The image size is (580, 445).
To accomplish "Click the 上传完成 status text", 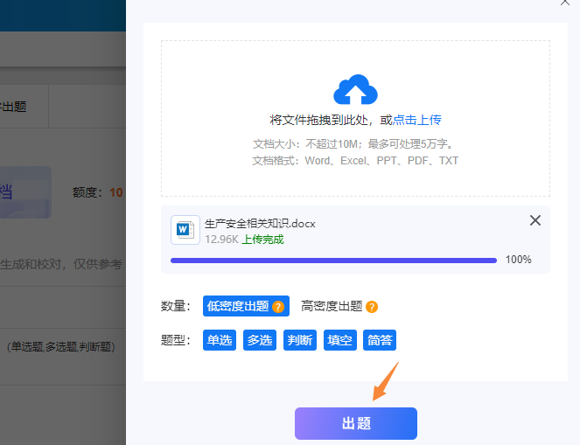I will point(262,240).
